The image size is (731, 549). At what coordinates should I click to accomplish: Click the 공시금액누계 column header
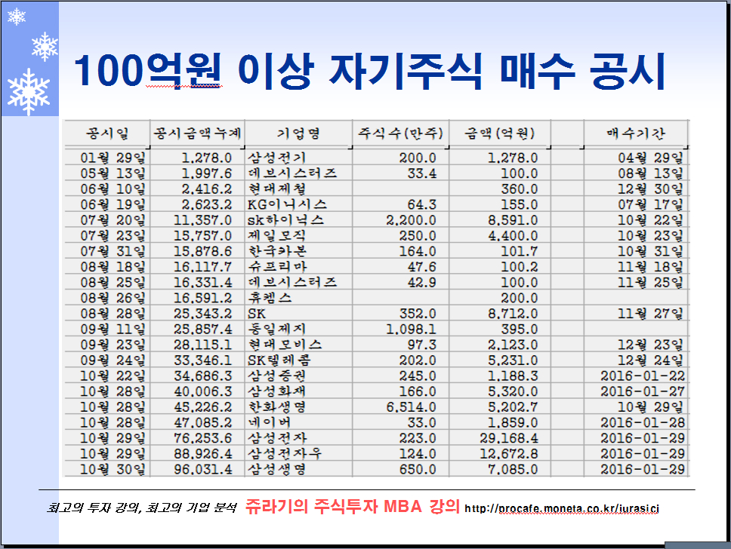196,133
